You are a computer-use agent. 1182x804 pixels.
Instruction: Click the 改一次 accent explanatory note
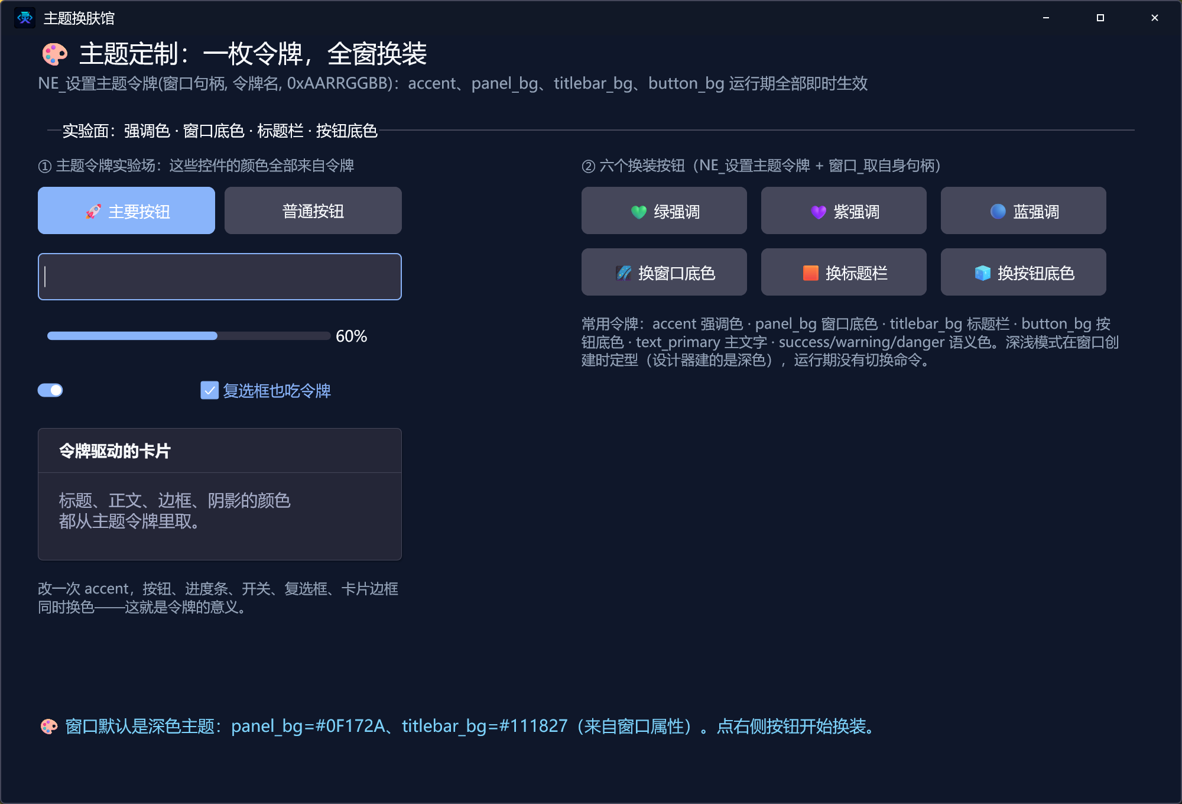[218, 598]
